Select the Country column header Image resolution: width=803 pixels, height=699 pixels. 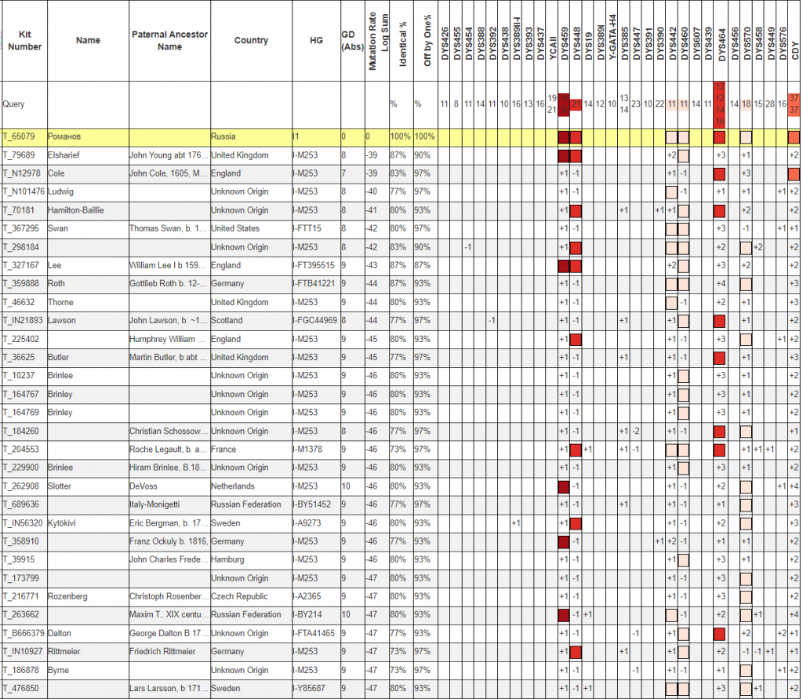(x=251, y=41)
